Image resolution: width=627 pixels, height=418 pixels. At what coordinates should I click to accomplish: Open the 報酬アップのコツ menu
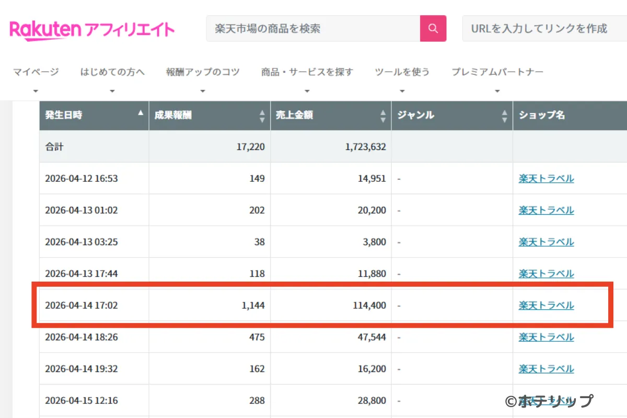pyautogui.click(x=203, y=72)
